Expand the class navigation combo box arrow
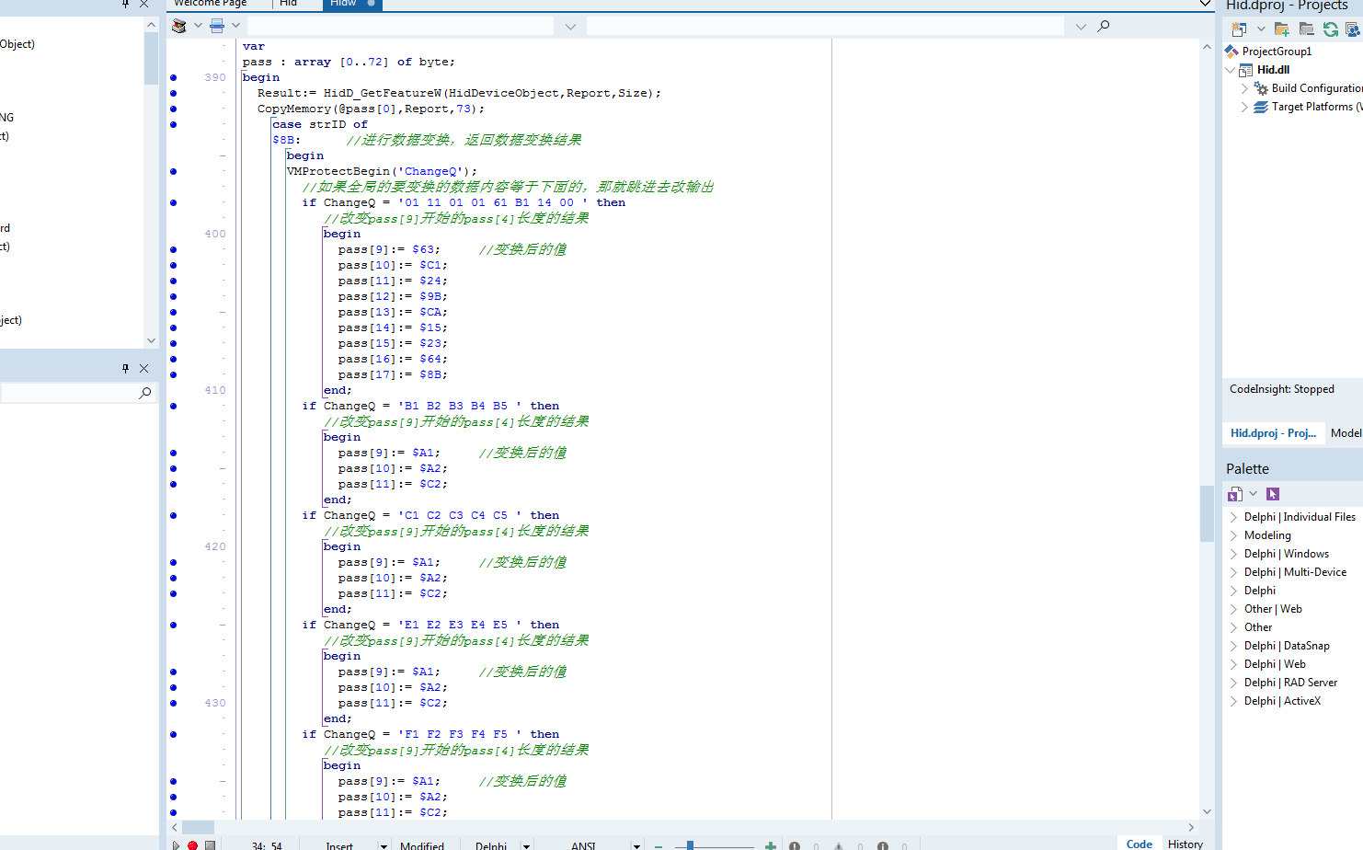This screenshot has height=850, width=1363. (570, 27)
